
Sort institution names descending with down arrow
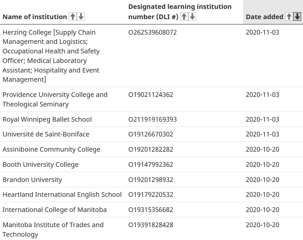tap(81, 17)
